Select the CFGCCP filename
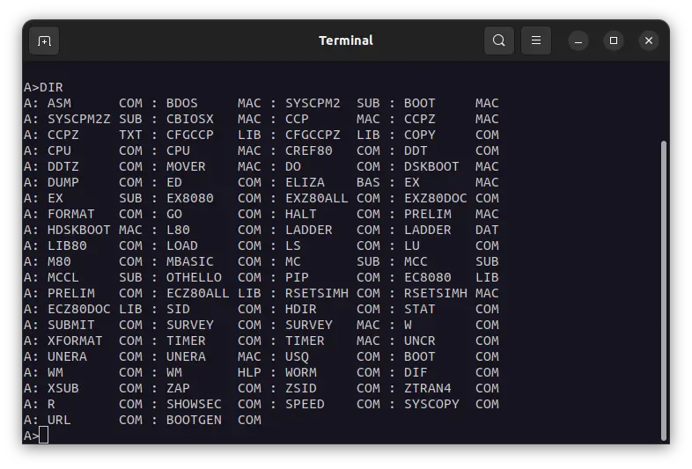Screen dimensions: 692x469 [190, 135]
